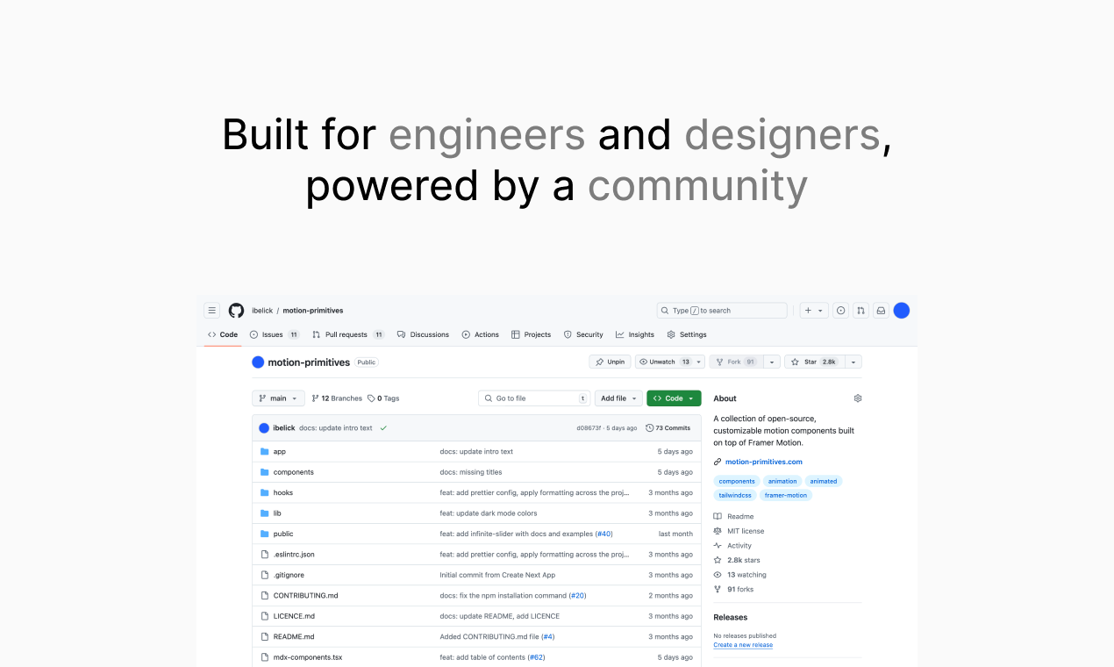Open the Security tab

pos(583,334)
